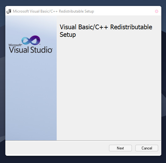Close the setup window using the pink circle
Viewport: 166px width, 163px height.
[157, 11]
